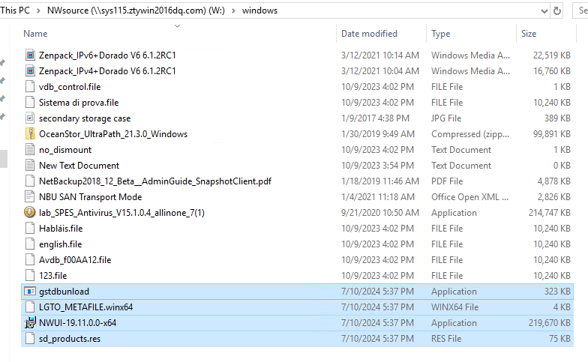The height and width of the screenshot is (362, 588).
Task: Click the gstdbunload application icon
Action: tap(30, 291)
